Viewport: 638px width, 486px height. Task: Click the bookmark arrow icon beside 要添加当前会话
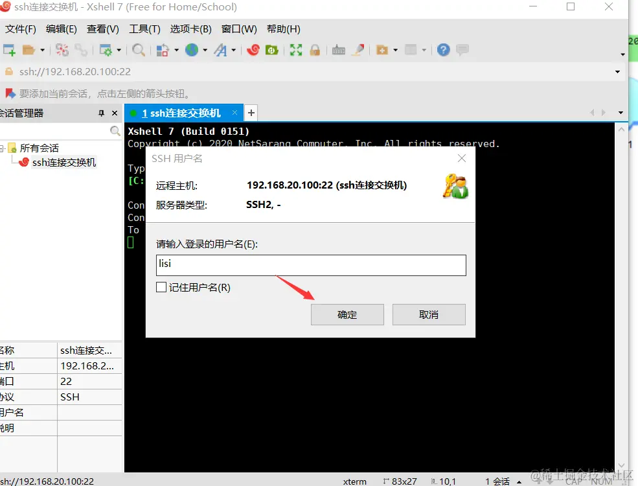tap(10, 93)
